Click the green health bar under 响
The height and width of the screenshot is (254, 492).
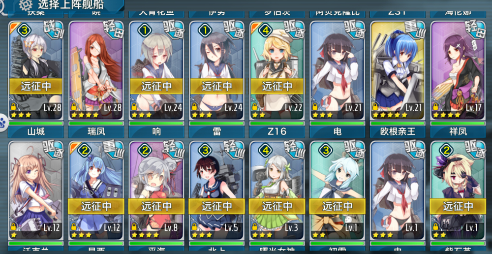click(156, 124)
